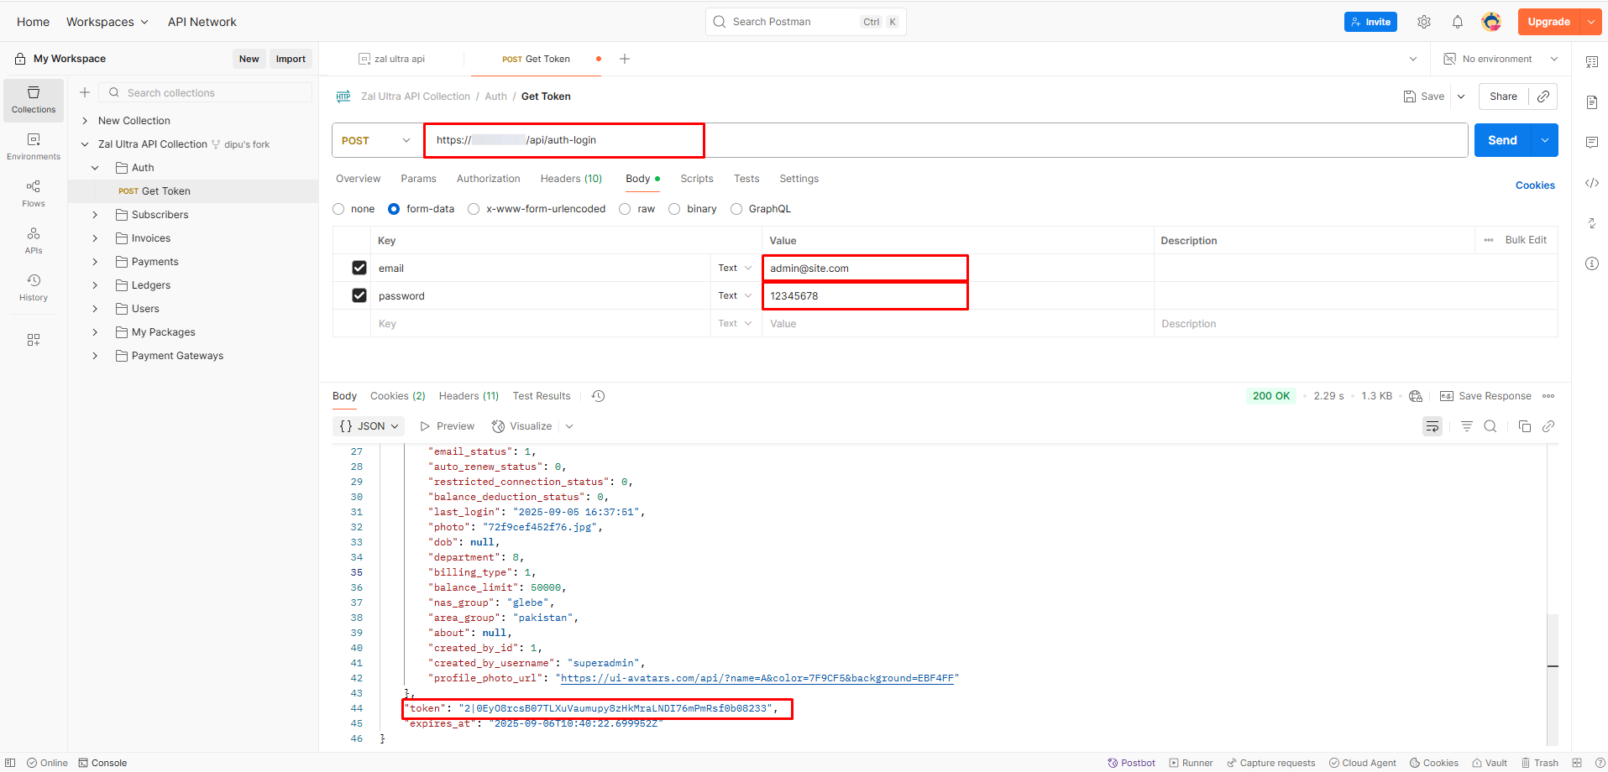1608x772 pixels.
Task: Open the History sidebar panel
Action: [34, 288]
